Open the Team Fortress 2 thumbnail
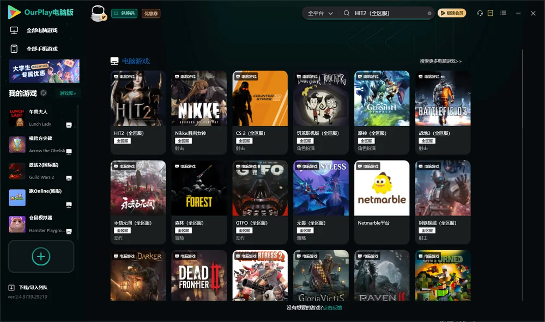This screenshot has height=322, width=545. (x=260, y=276)
